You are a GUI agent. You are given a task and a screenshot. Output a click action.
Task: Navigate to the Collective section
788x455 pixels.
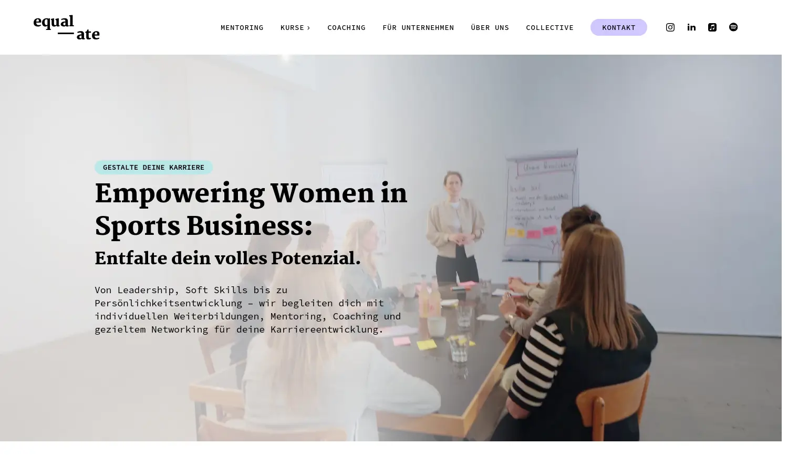pos(549,27)
